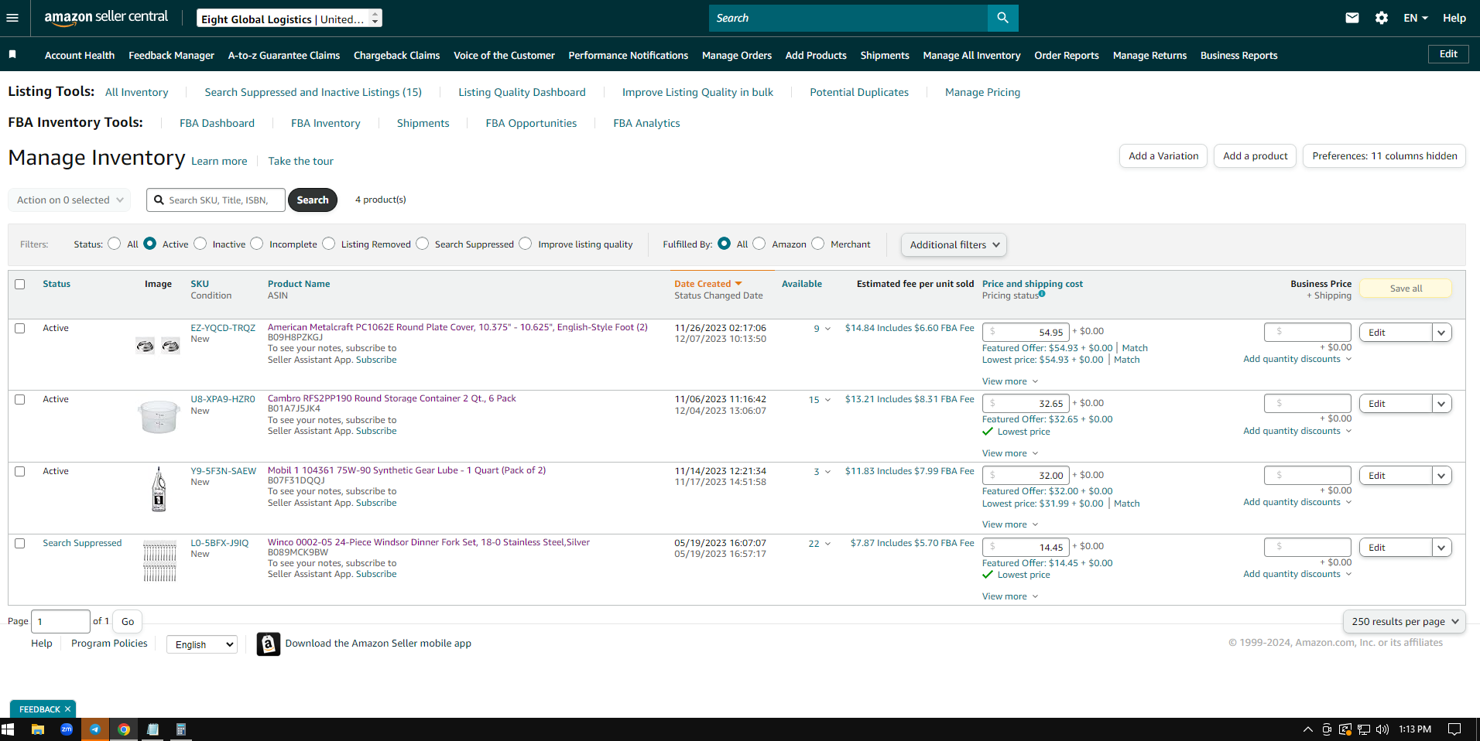Tick the select-all checkbox in table header

click(20, 284)
